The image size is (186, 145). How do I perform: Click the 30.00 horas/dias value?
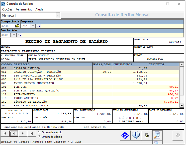[x=107, y=72]
